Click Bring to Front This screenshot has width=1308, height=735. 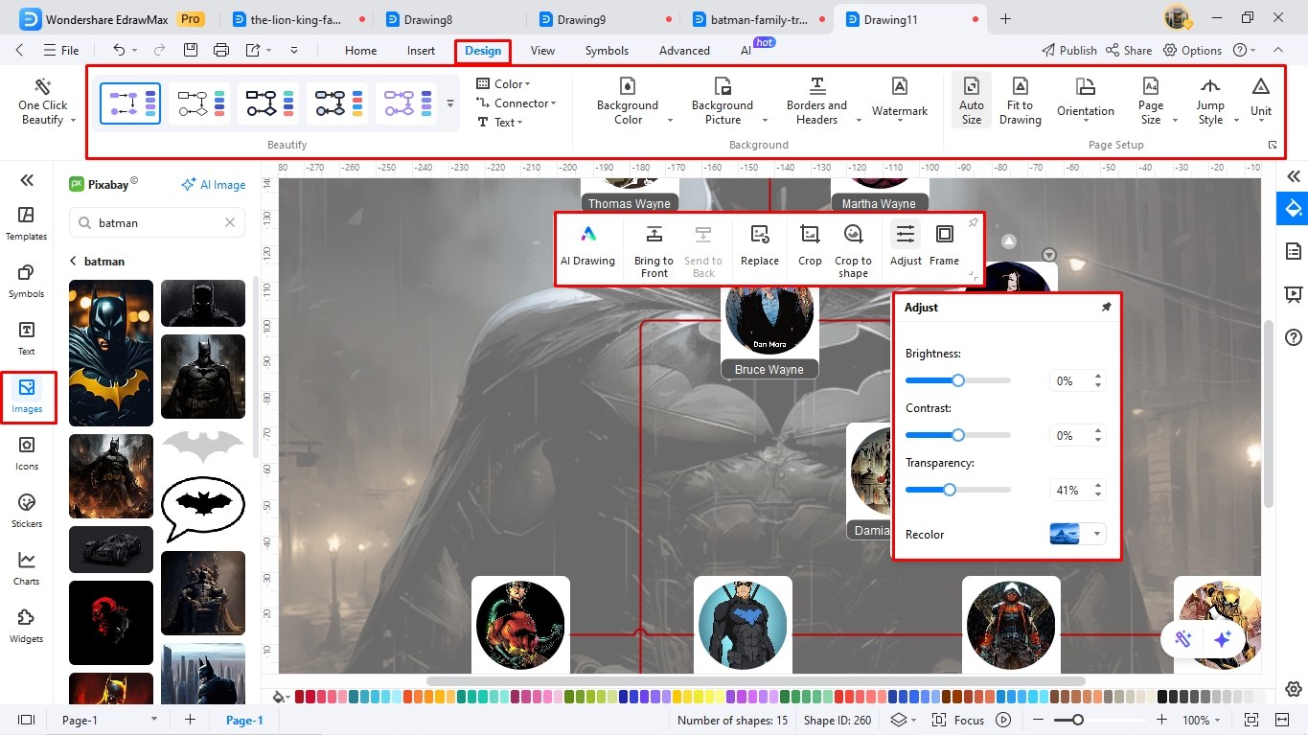tap(654, 250)
